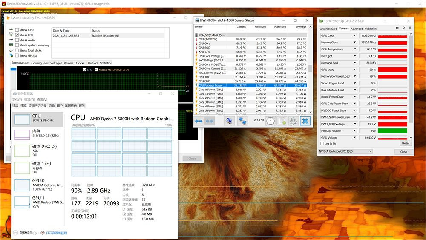The height and width of the screenshot is (240, 426).
Task: Open HWiNFO sensor search magnifier icon
Action: [x=229, y=121]
